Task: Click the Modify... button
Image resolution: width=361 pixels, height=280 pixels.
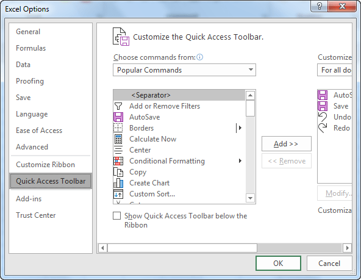Action: [x=335, y=193]
